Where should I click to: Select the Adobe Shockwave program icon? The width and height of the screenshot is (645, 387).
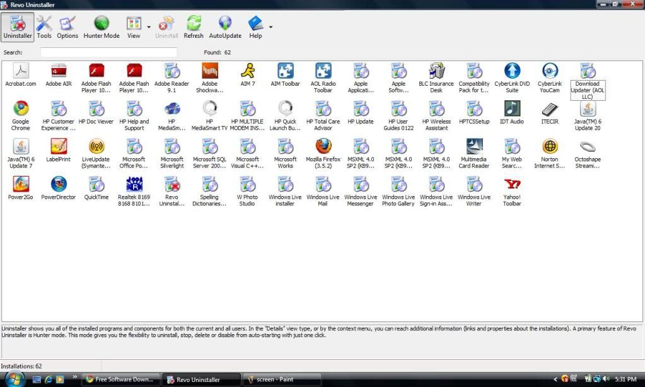pyautogui.click(x=210, y=71)
